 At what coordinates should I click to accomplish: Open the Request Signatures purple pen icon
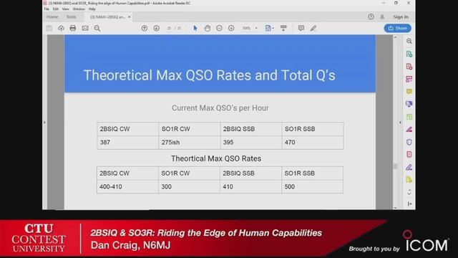[x=409, y=167]
